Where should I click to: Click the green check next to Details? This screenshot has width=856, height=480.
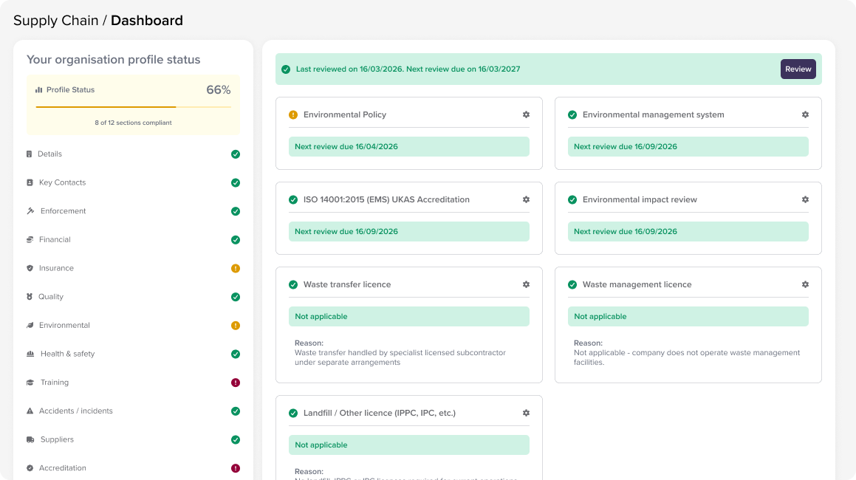pyautogui.click(x=236, y=154)
